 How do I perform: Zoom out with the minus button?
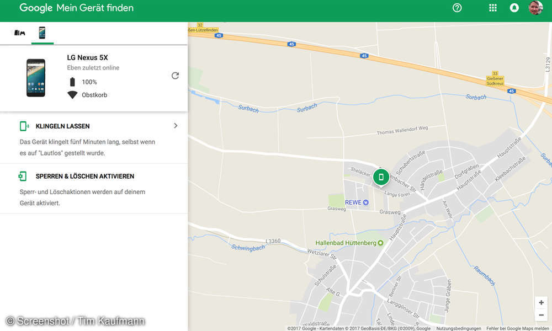[541, 314]
